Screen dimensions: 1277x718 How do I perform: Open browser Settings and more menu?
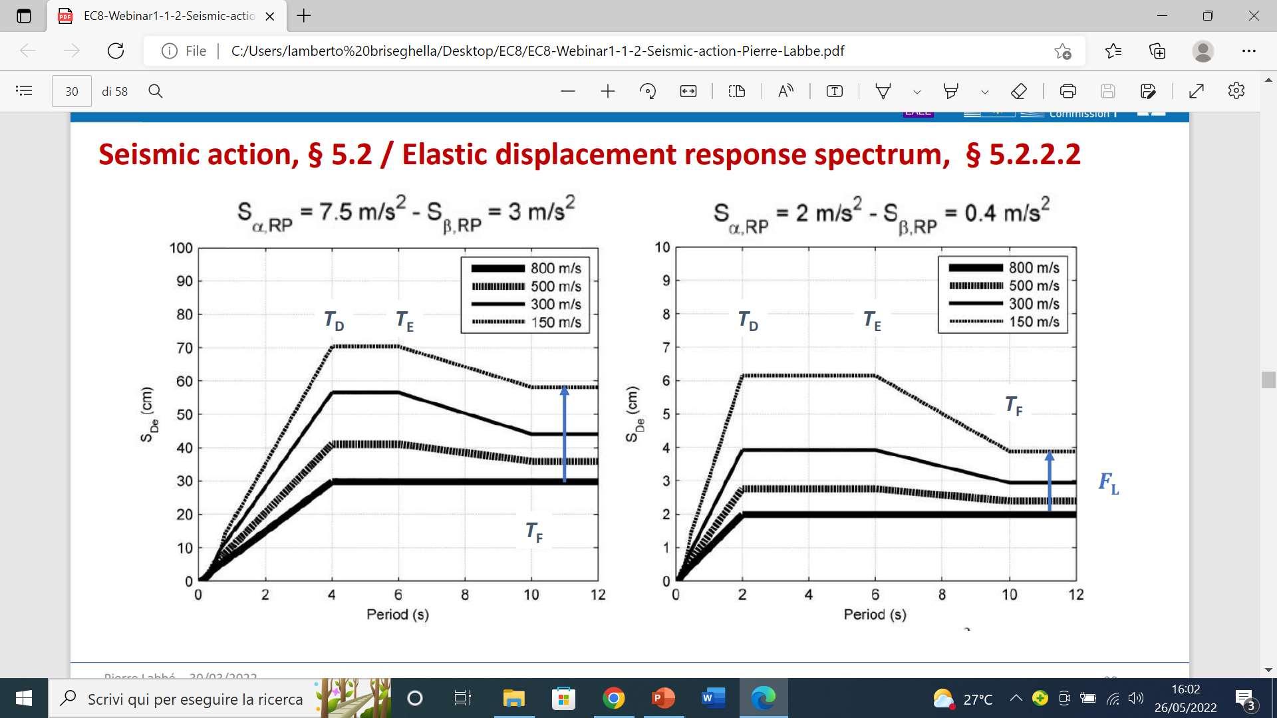(1248, 51)
